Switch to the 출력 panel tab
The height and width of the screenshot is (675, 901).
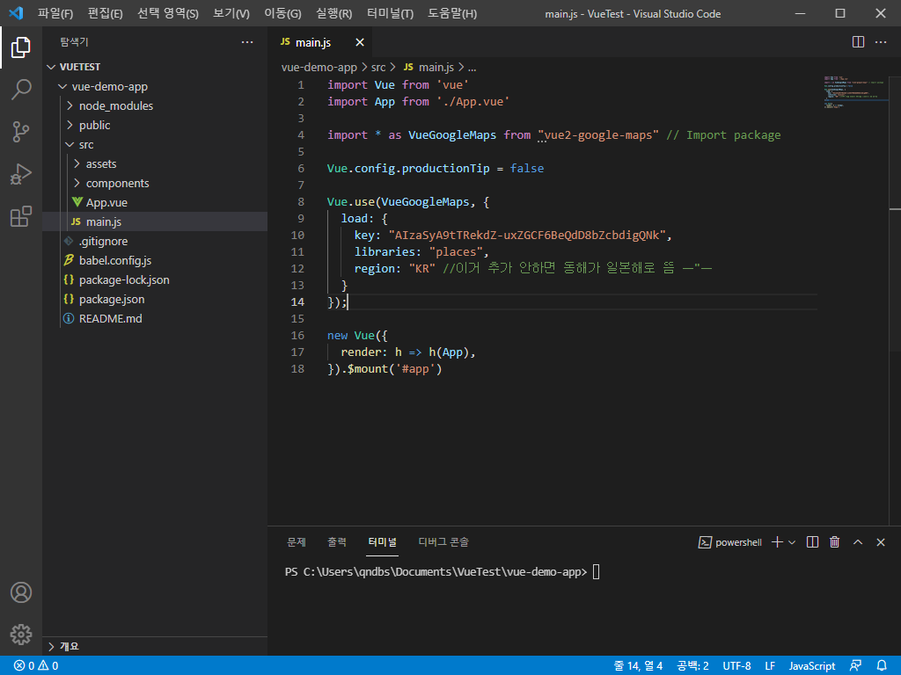(337, 542)
